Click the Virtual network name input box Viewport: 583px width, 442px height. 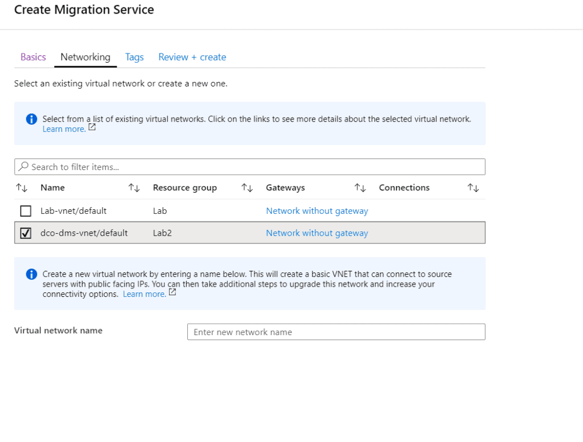[336, 332]
